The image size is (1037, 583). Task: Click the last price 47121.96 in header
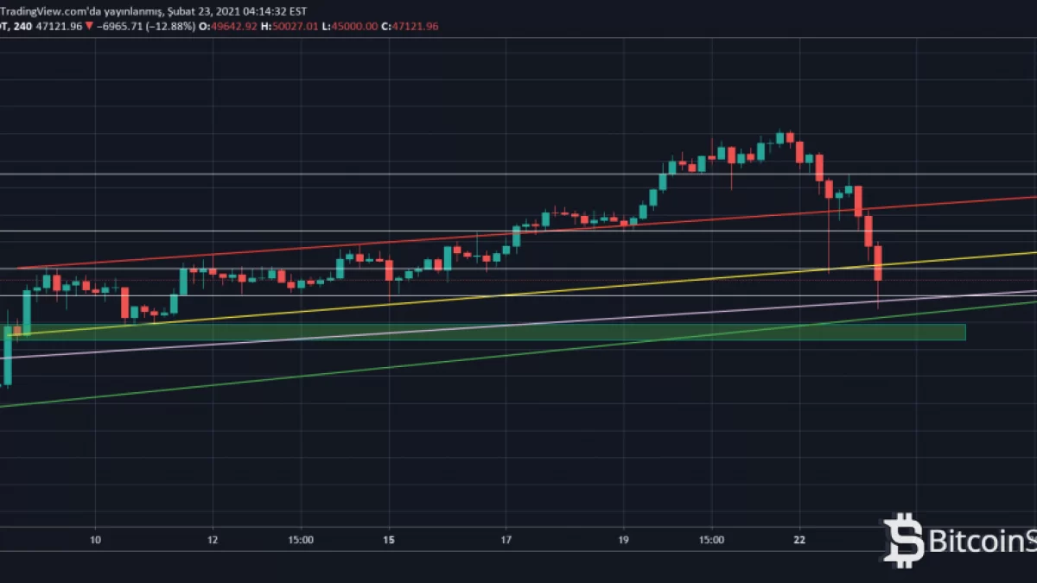pyautogui.click(x=58, y=27)
